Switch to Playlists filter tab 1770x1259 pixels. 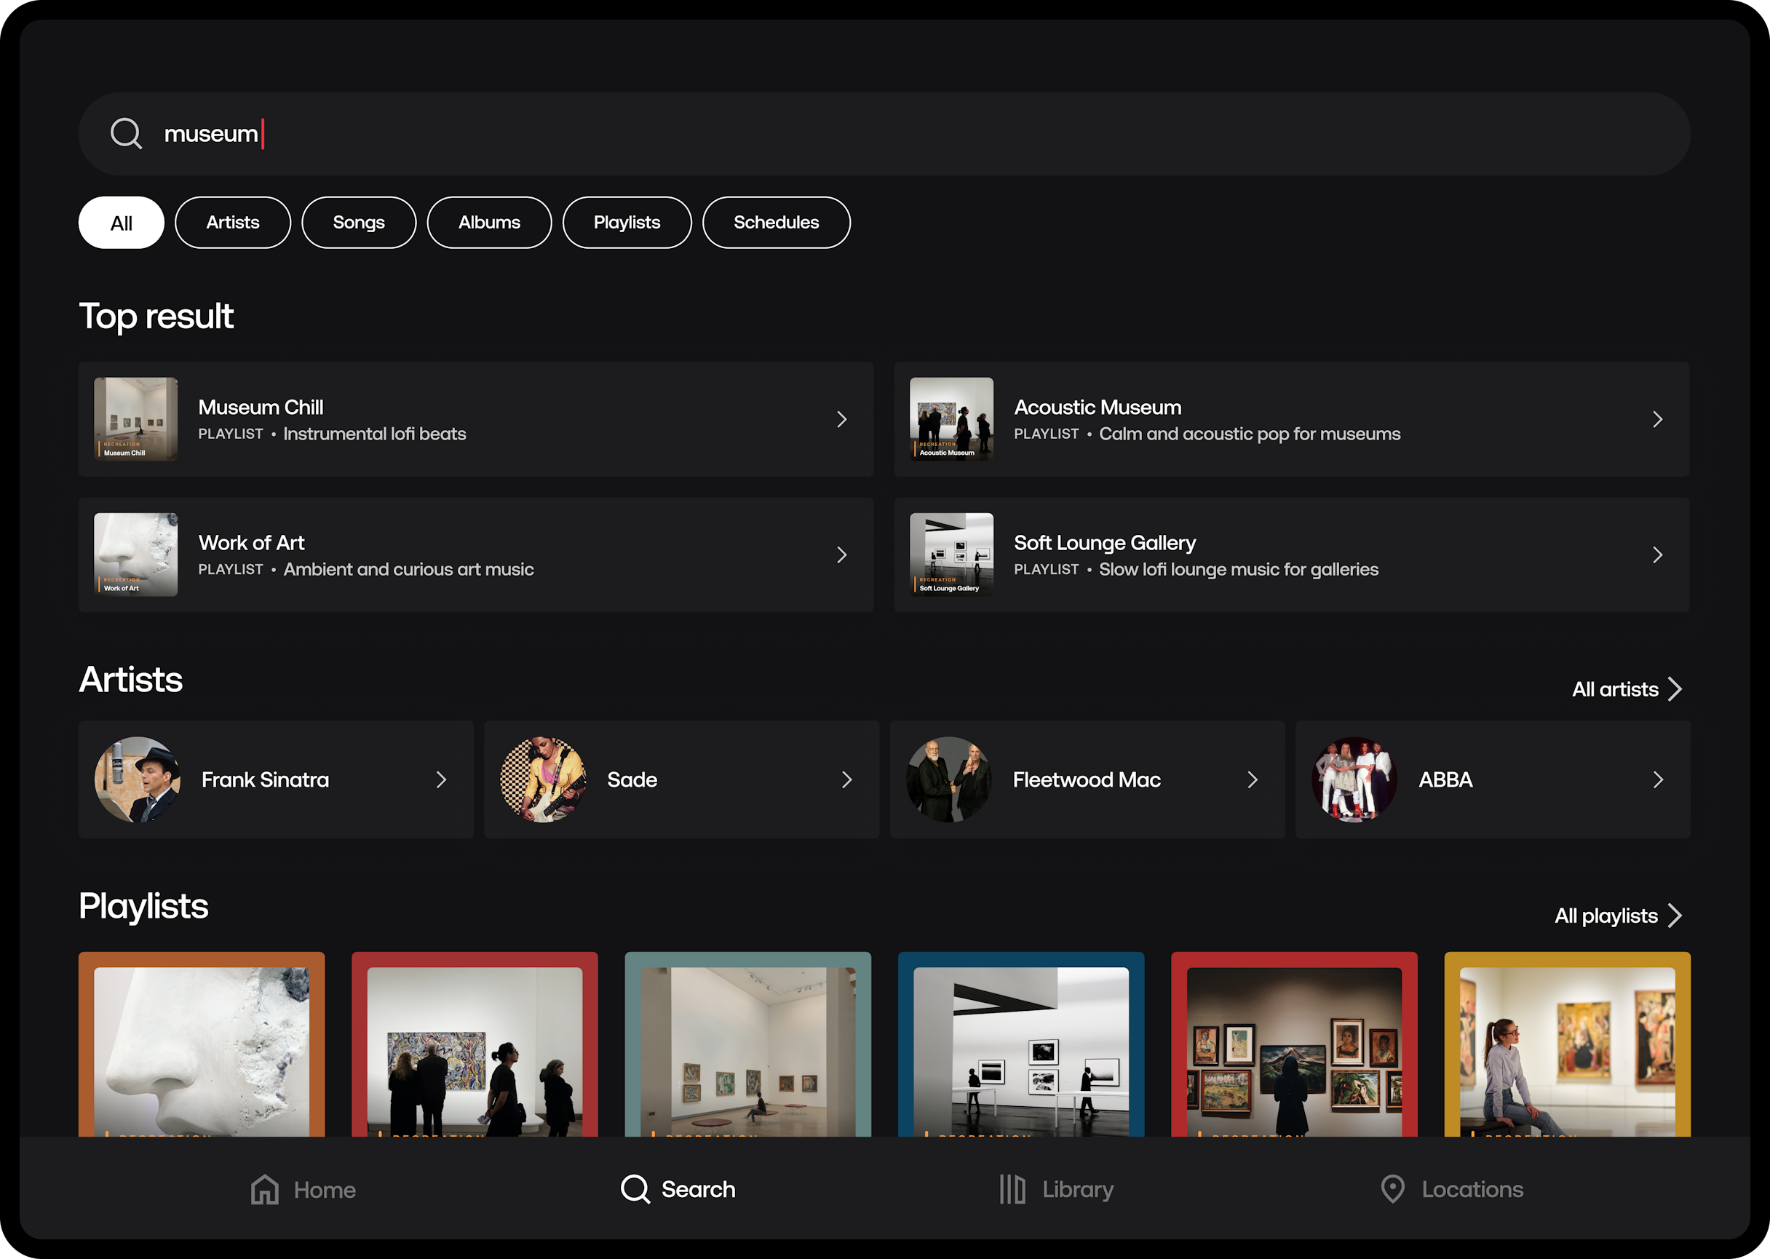point(627,223)
